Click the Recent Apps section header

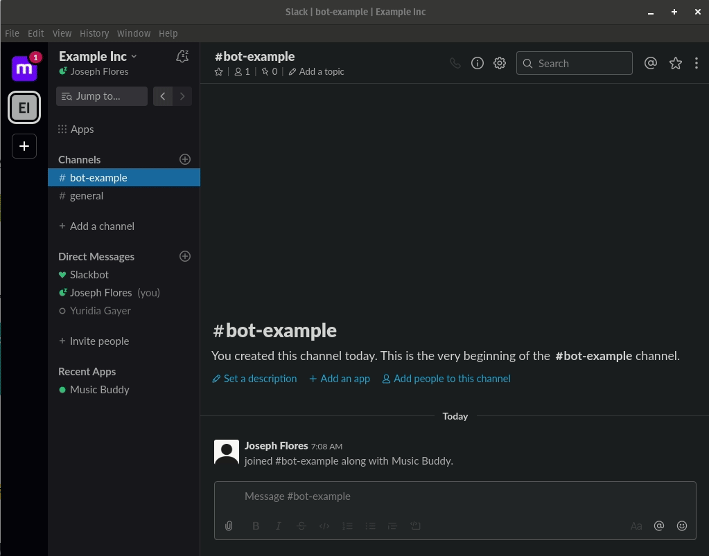[x=87, y=372]
